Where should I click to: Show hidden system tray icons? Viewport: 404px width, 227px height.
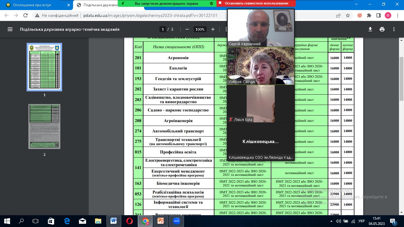pyautogui.click(x=331, y=221)
